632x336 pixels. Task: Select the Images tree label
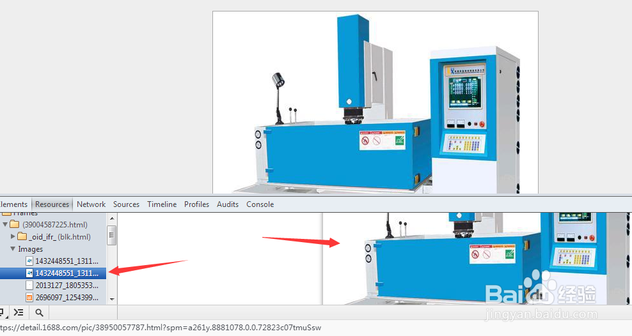point(30,249)
